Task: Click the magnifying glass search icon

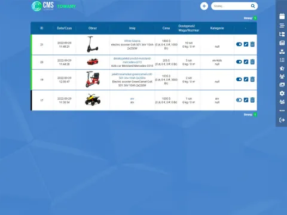Action: [x=253, y=6]
